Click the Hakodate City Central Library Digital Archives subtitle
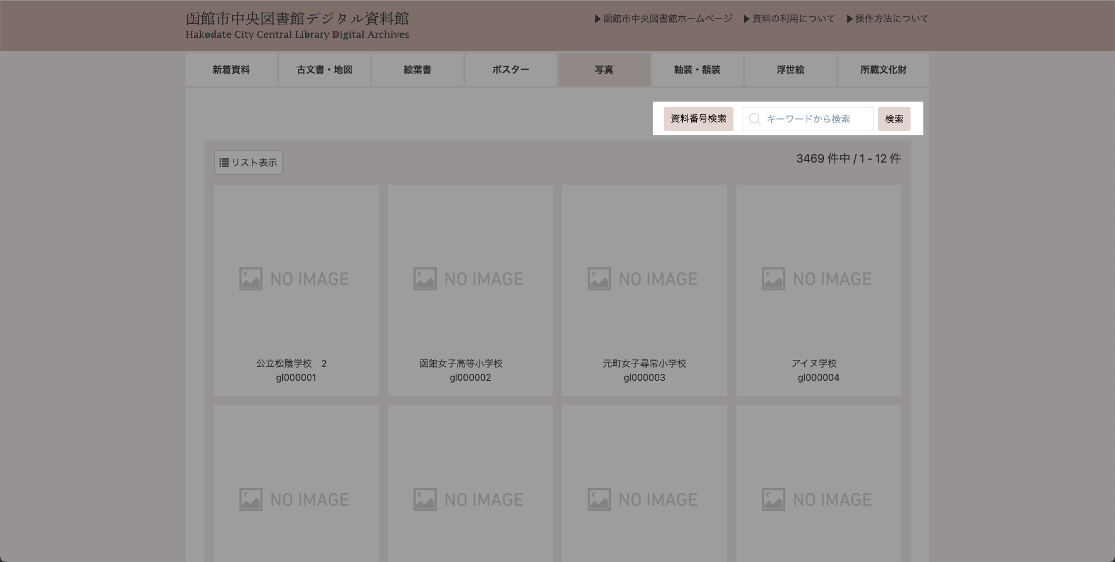The height and width of the screenshot is (562, 1115). tap(297, 35)
